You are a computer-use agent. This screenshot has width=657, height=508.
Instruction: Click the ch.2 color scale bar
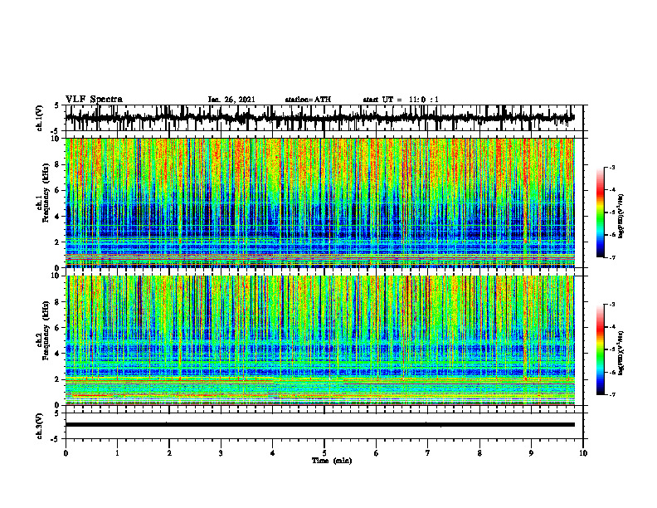[x=600, y=349]
